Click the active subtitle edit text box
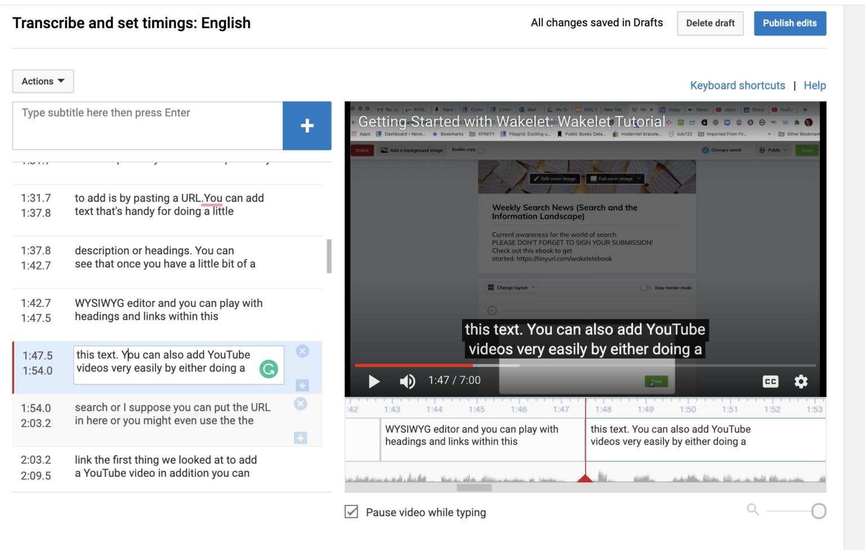Image resolution: width=865 pixels, height=550 pixels. point(179,365)
